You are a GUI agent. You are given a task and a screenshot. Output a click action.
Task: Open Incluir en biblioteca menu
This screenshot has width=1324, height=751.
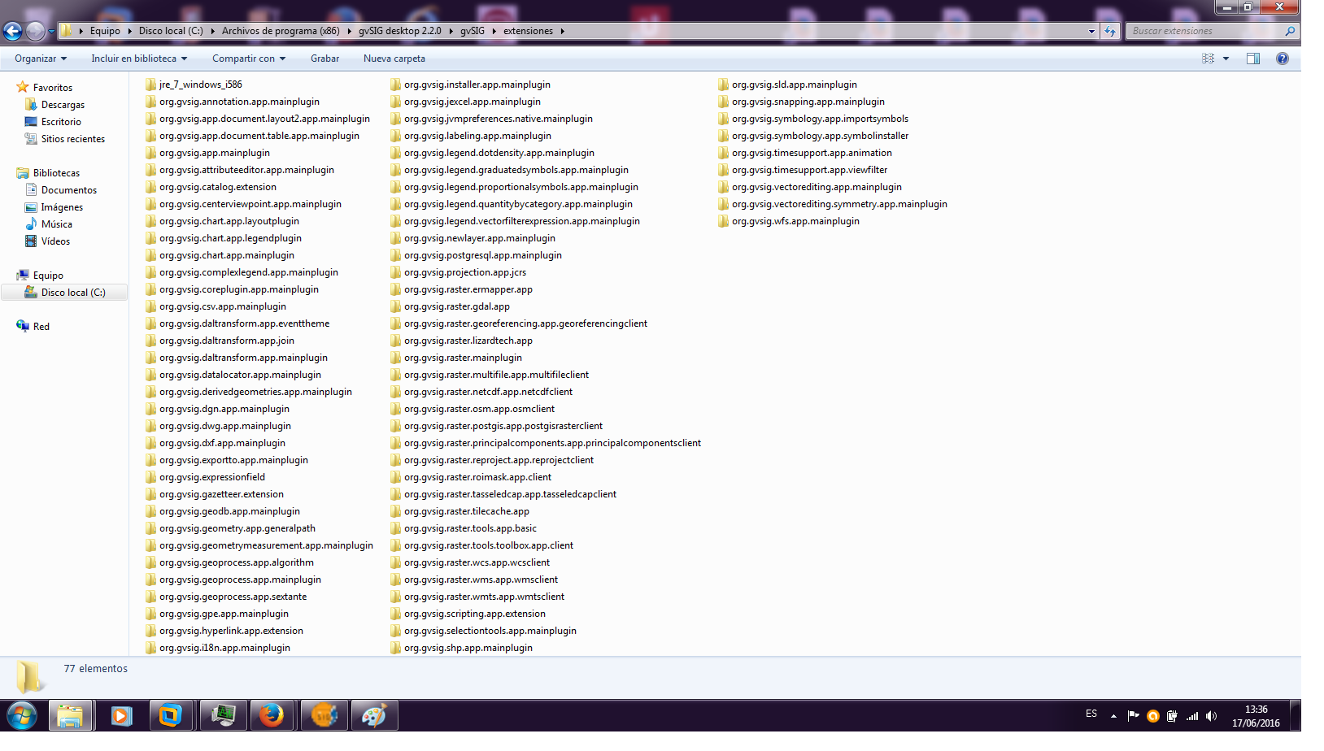tap(139, 59)
